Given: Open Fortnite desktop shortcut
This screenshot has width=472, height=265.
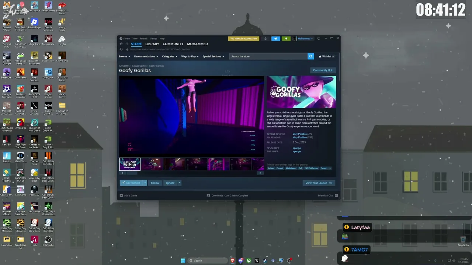Looking at the screenshot, I should 7,158.
